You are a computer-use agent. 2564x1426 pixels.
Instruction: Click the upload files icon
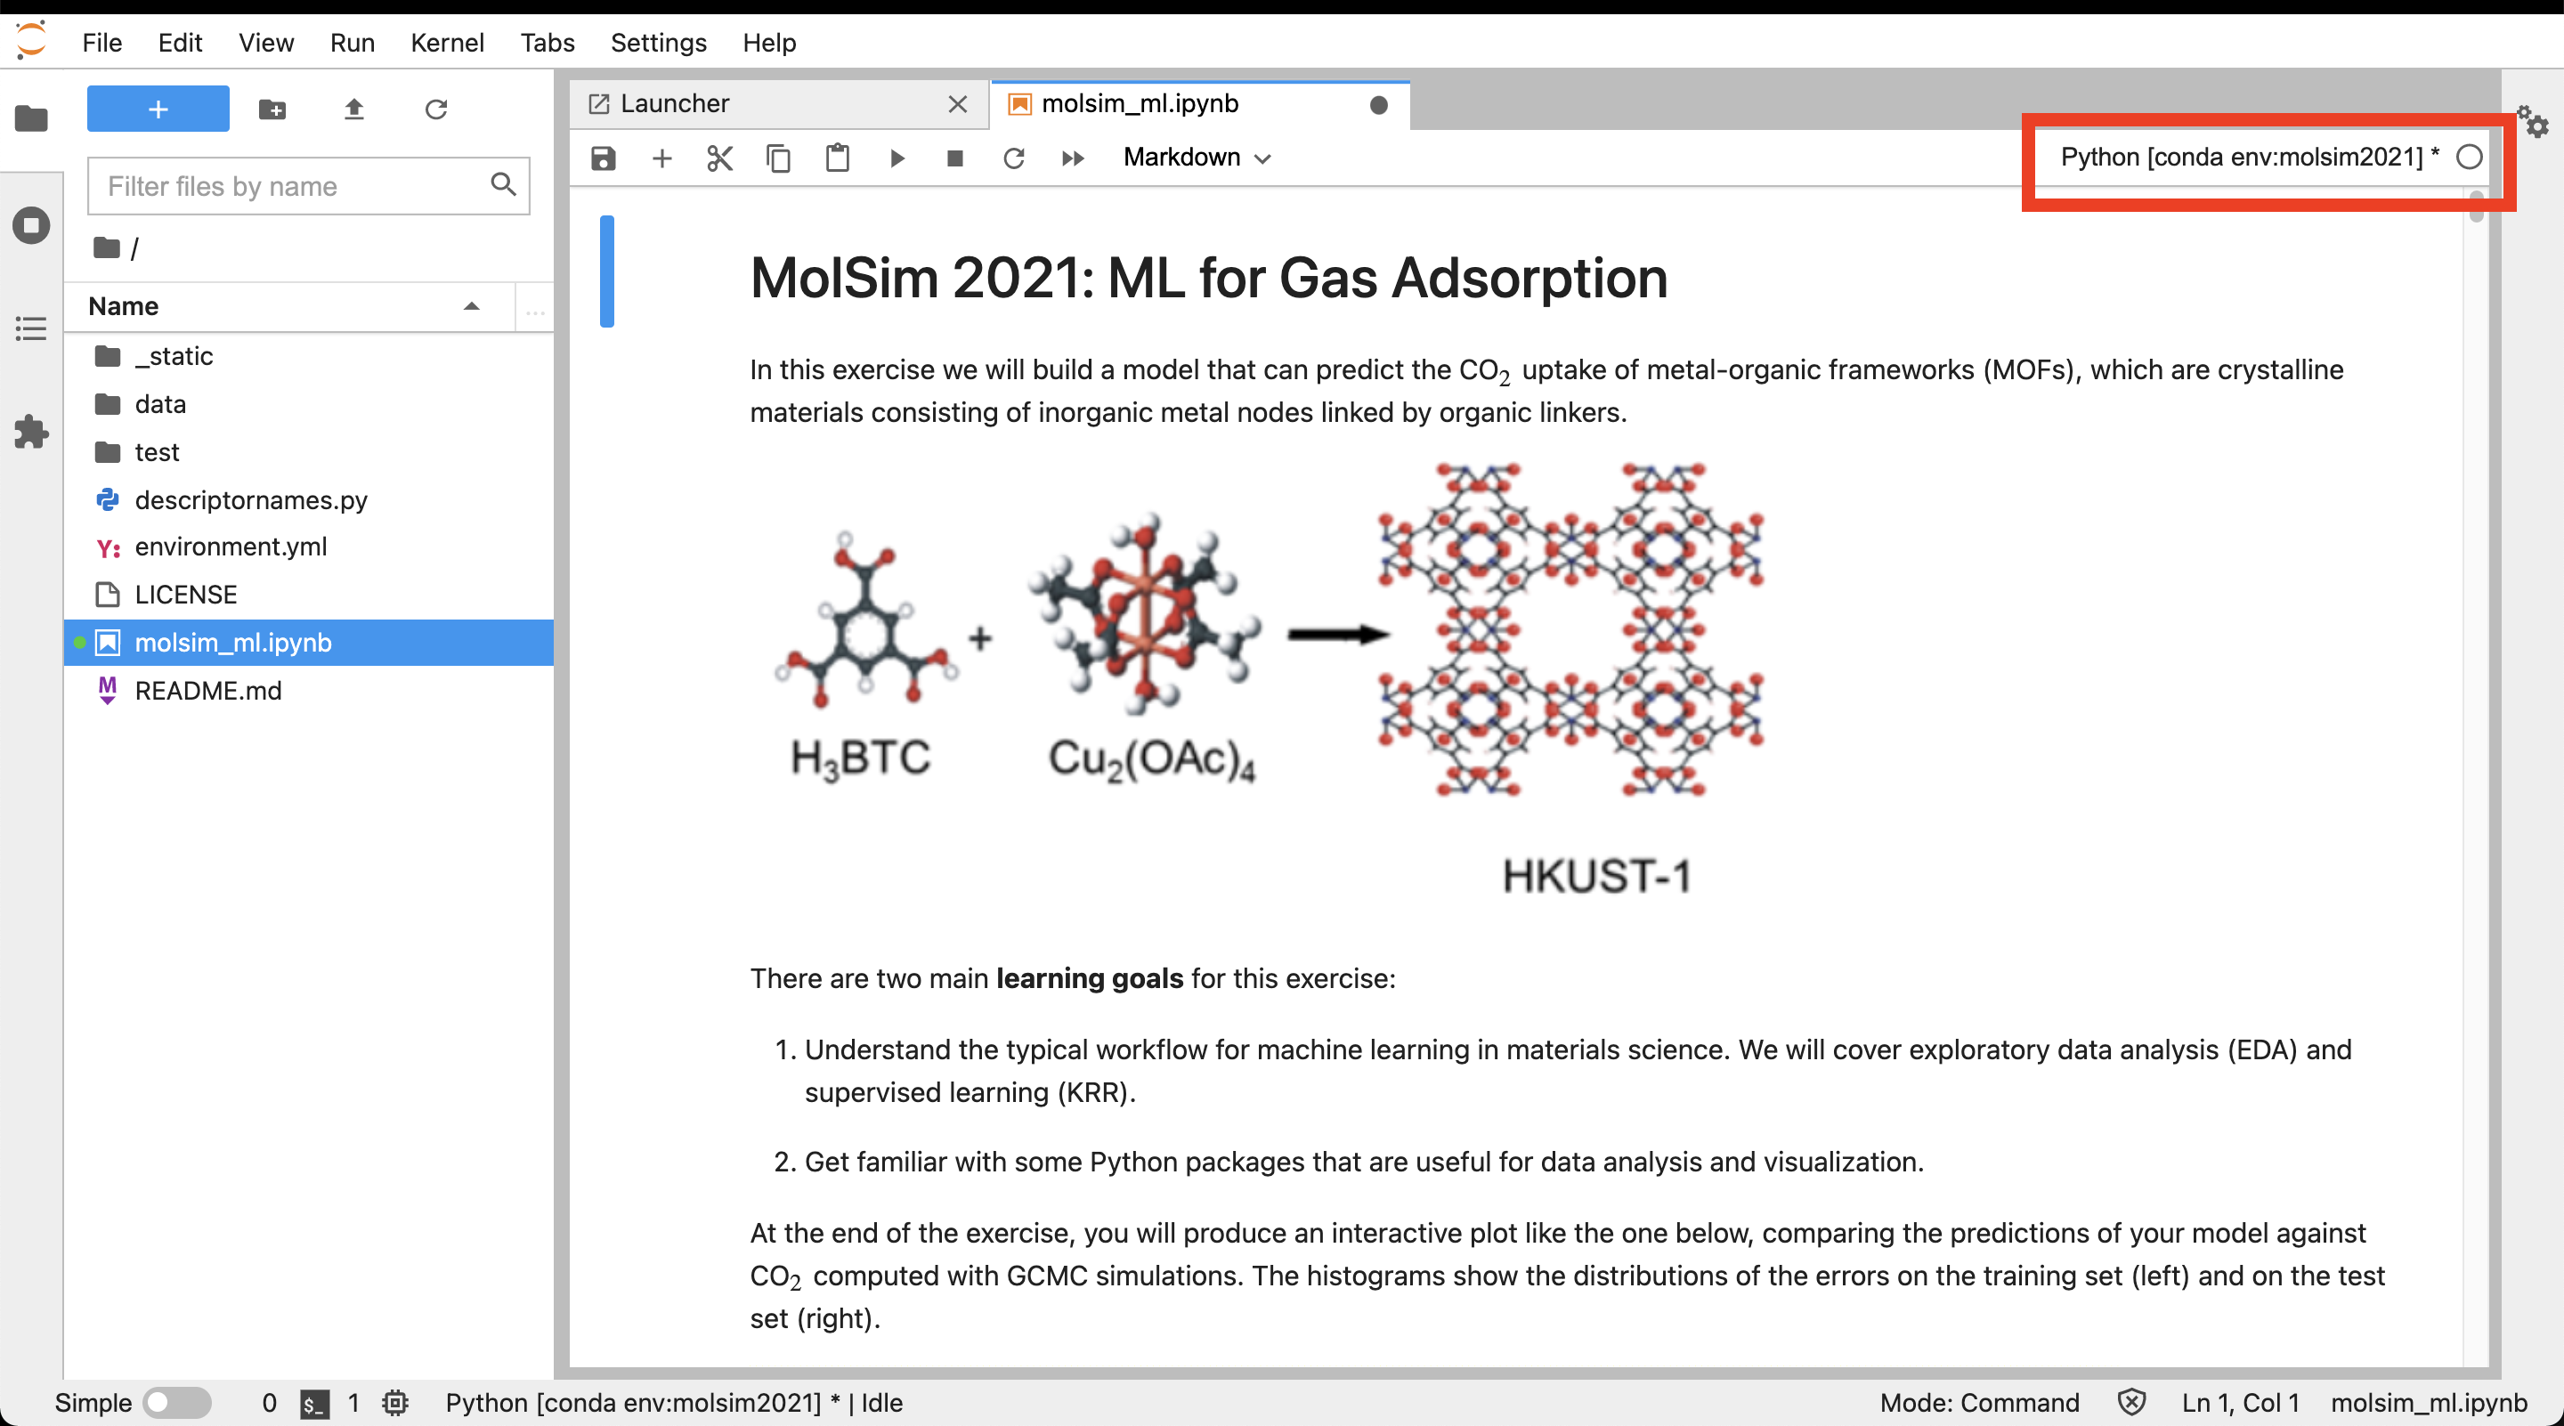point(353,109)
